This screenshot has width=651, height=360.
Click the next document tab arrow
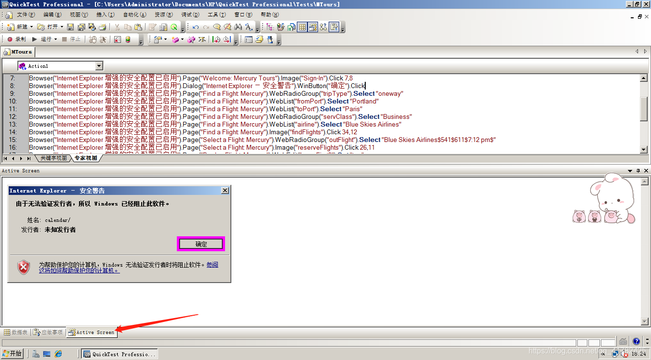click(645, 51)
